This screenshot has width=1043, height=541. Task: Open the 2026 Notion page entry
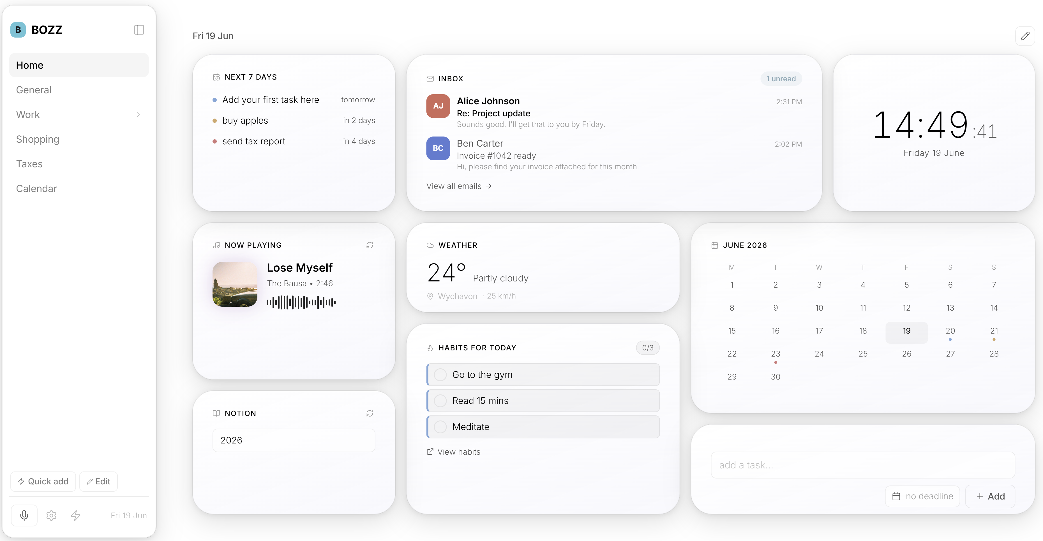[294, 440]
